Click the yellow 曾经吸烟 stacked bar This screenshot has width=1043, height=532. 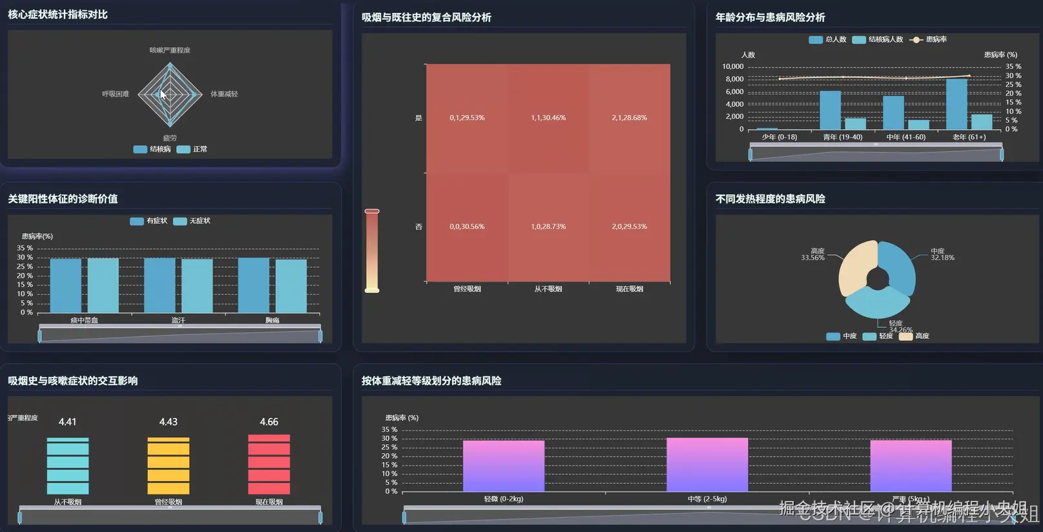point(169,466)
